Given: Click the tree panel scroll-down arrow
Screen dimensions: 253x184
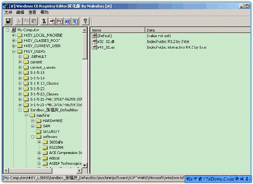Looking at the screenshot, I should [x=85, y=165].
